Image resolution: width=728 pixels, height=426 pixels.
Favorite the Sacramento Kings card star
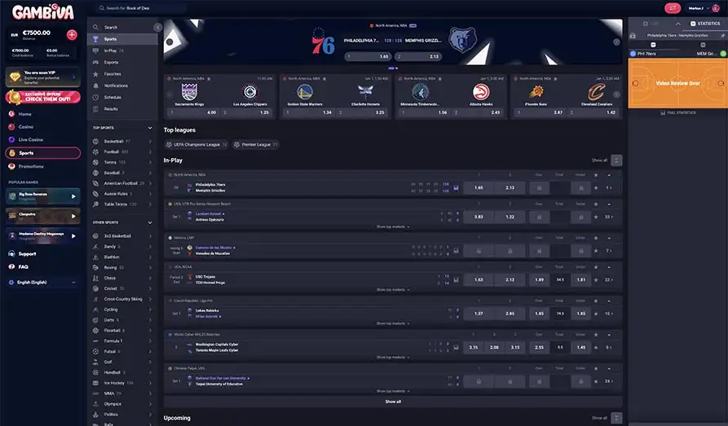pos(209,79)
